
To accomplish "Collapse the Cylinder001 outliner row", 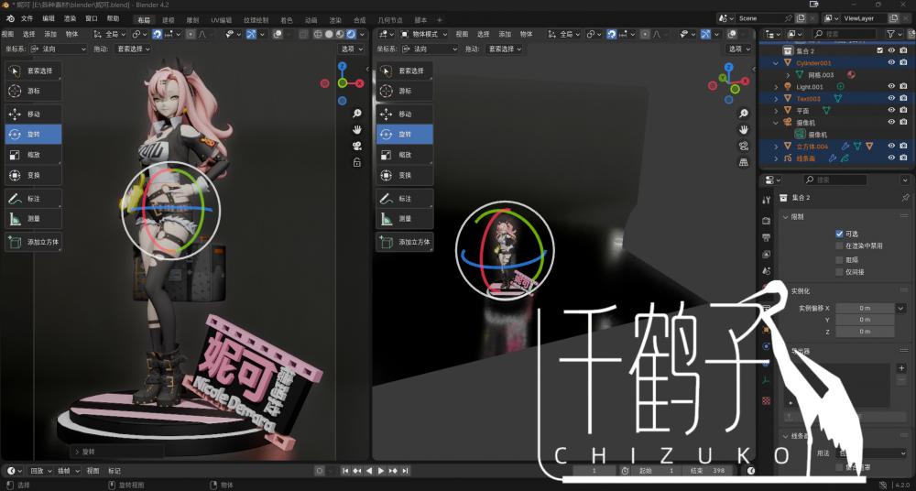I will [x=777, y=62].
